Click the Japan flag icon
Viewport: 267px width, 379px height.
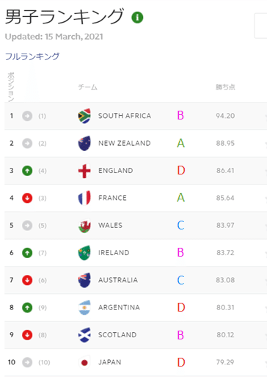[x=84, y=362]
